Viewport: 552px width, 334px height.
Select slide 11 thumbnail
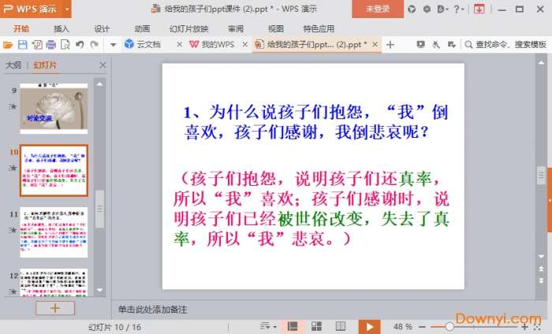click(54, 232)
